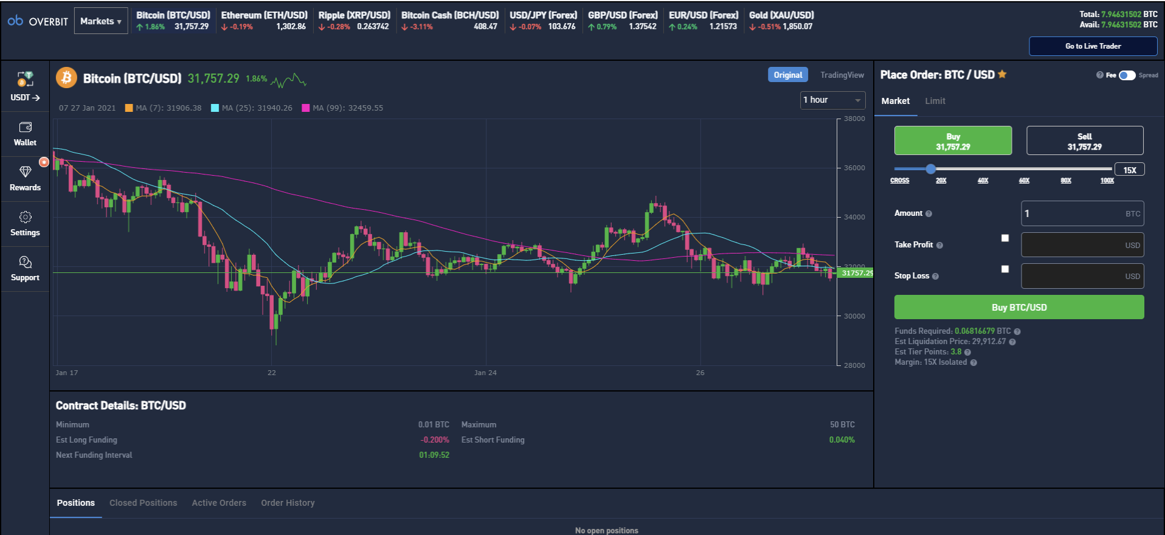Select Bitcoin Cash (BCH/USD) in the ticker bar
This screenshot has height=535, width=1165.
(x=450, y=21)
